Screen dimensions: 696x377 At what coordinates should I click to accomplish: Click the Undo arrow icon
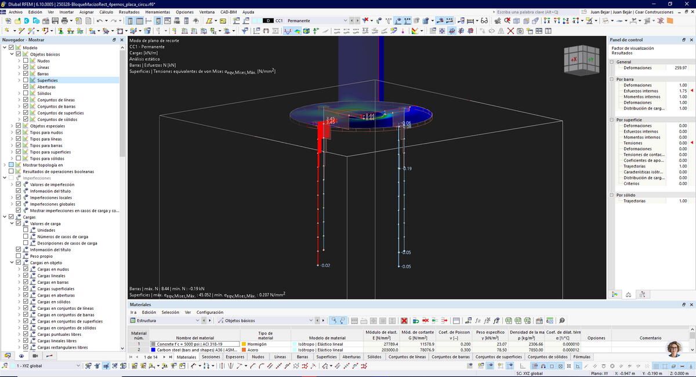tap(99, 20)
